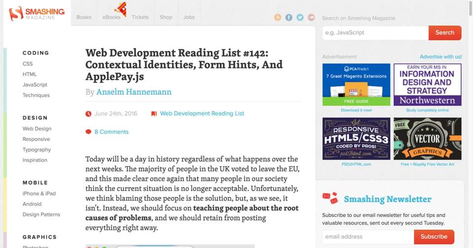Click the red comment bubble icon
The width and height of the screenshot is (473, 248).
click(88, 132)
